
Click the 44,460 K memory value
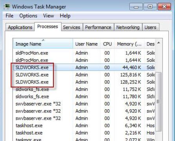coord(132,67)
